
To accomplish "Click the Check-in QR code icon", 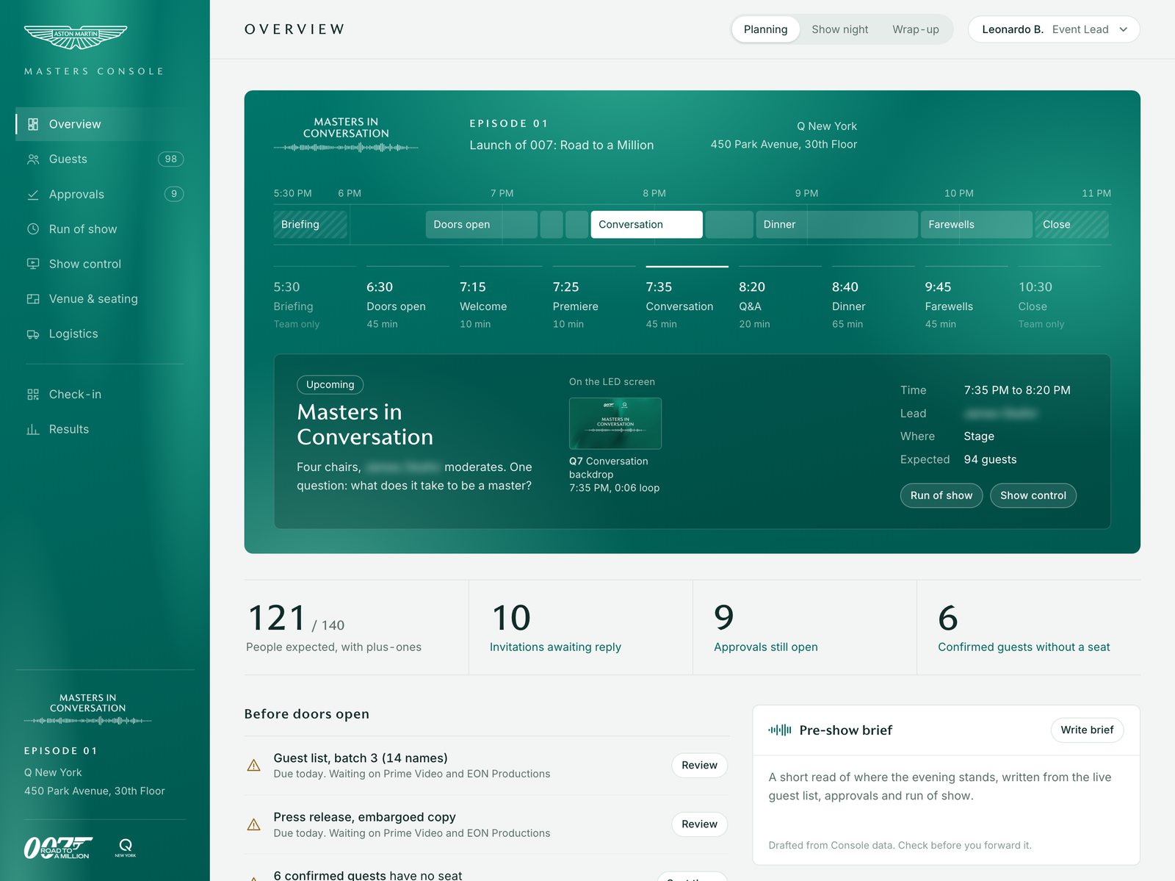I will click(33, 395).
